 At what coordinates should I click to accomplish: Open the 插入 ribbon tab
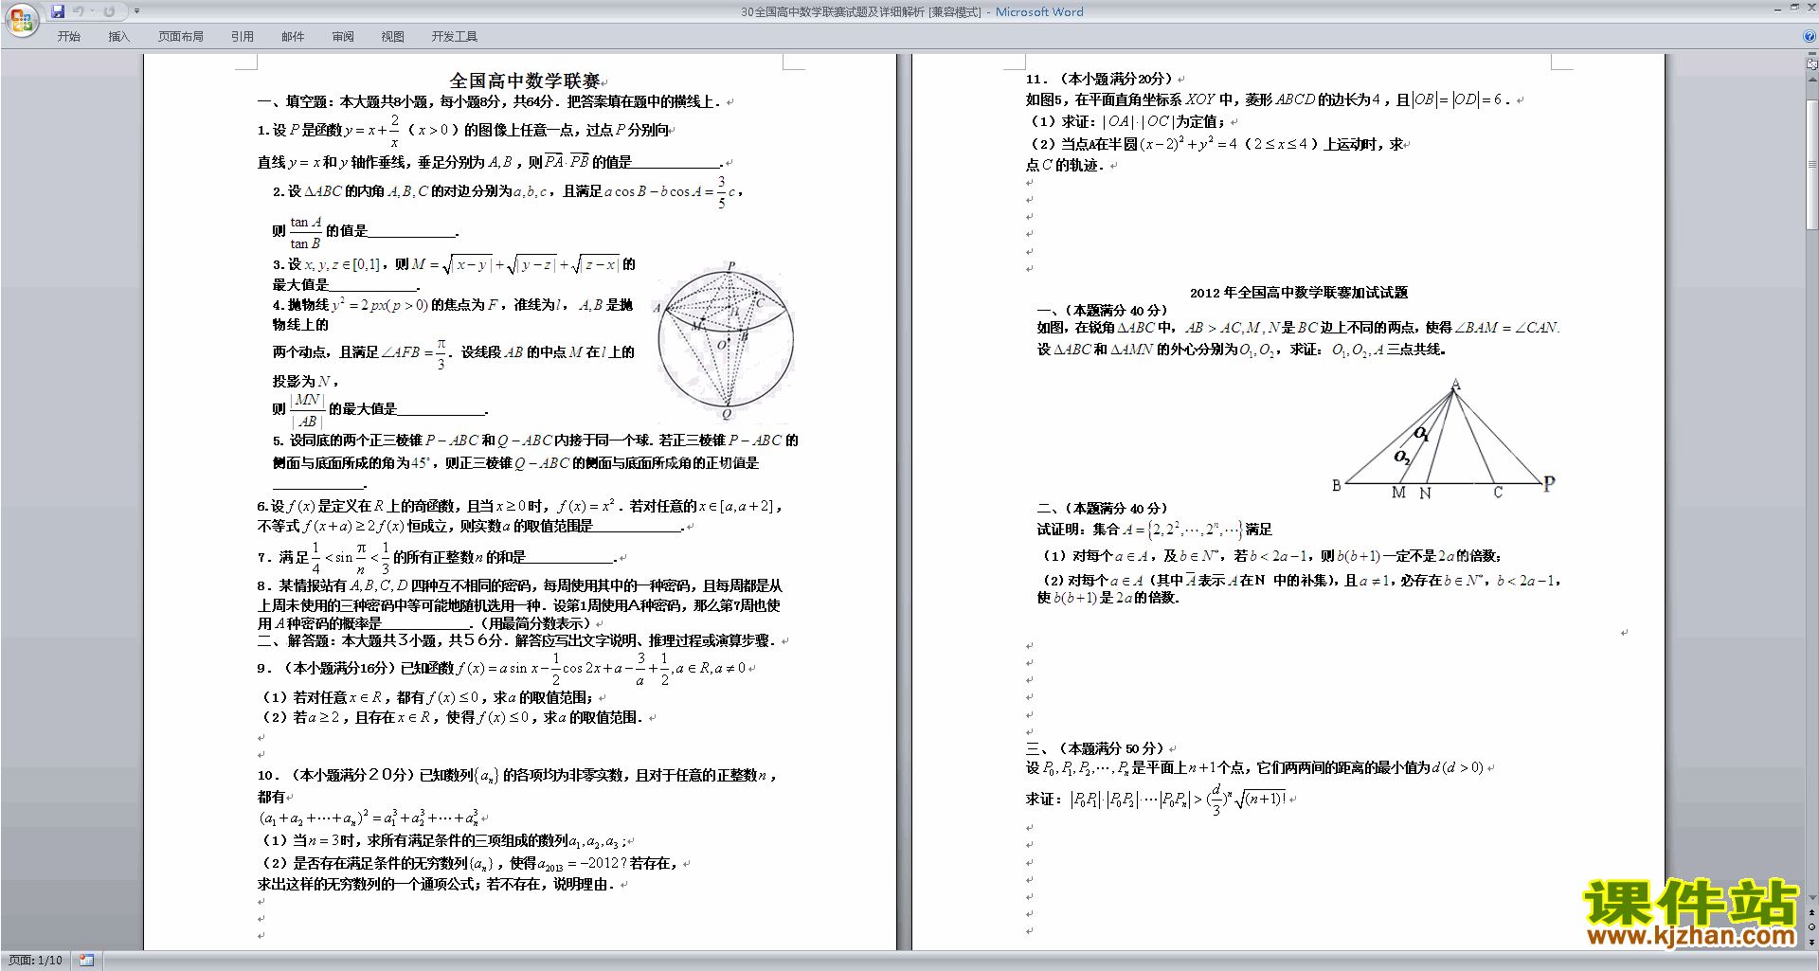[x=118, y=37]
